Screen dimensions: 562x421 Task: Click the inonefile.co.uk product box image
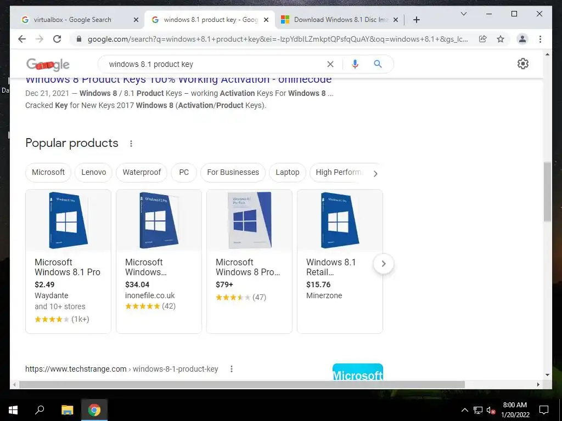point(159,220)
